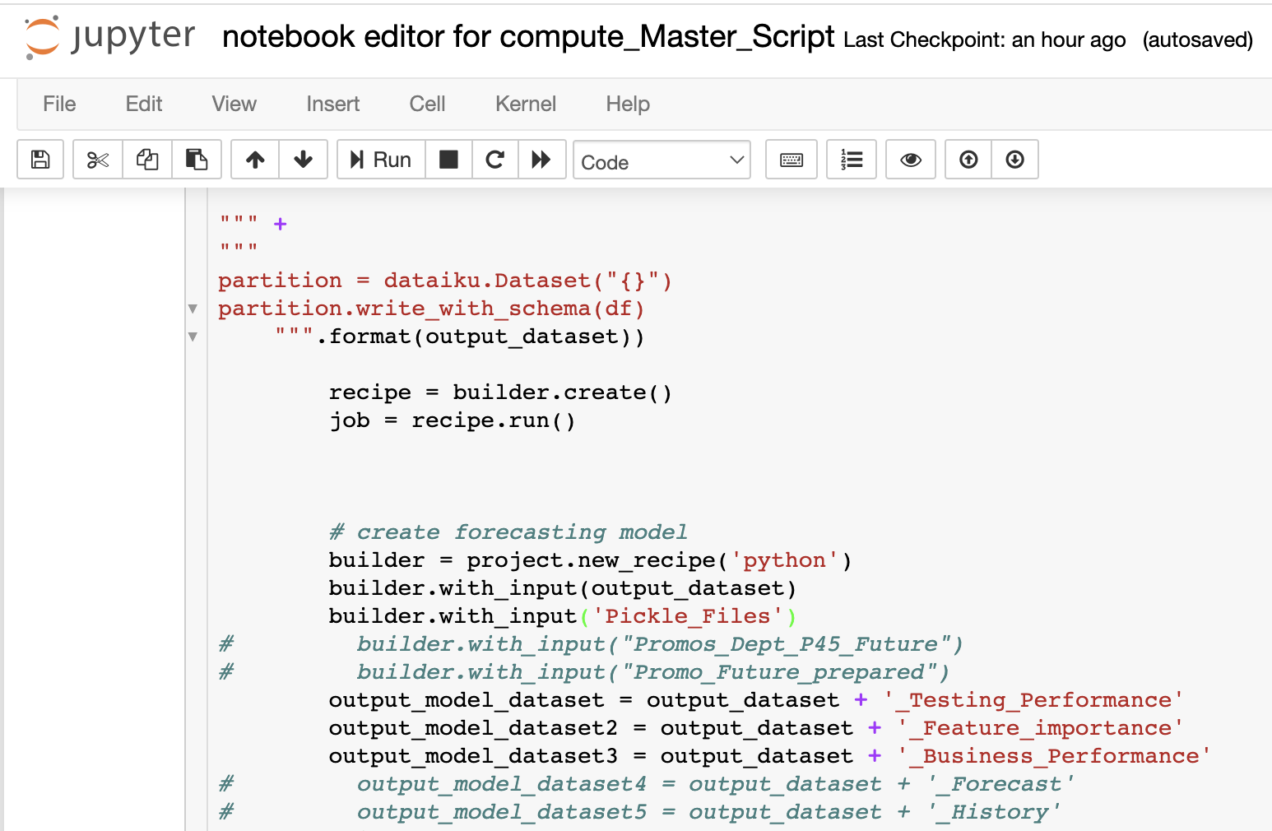Open the Insert menu
Image resolution: width=1272 pixels, height=831 pixels.
(x=332, y=104)
